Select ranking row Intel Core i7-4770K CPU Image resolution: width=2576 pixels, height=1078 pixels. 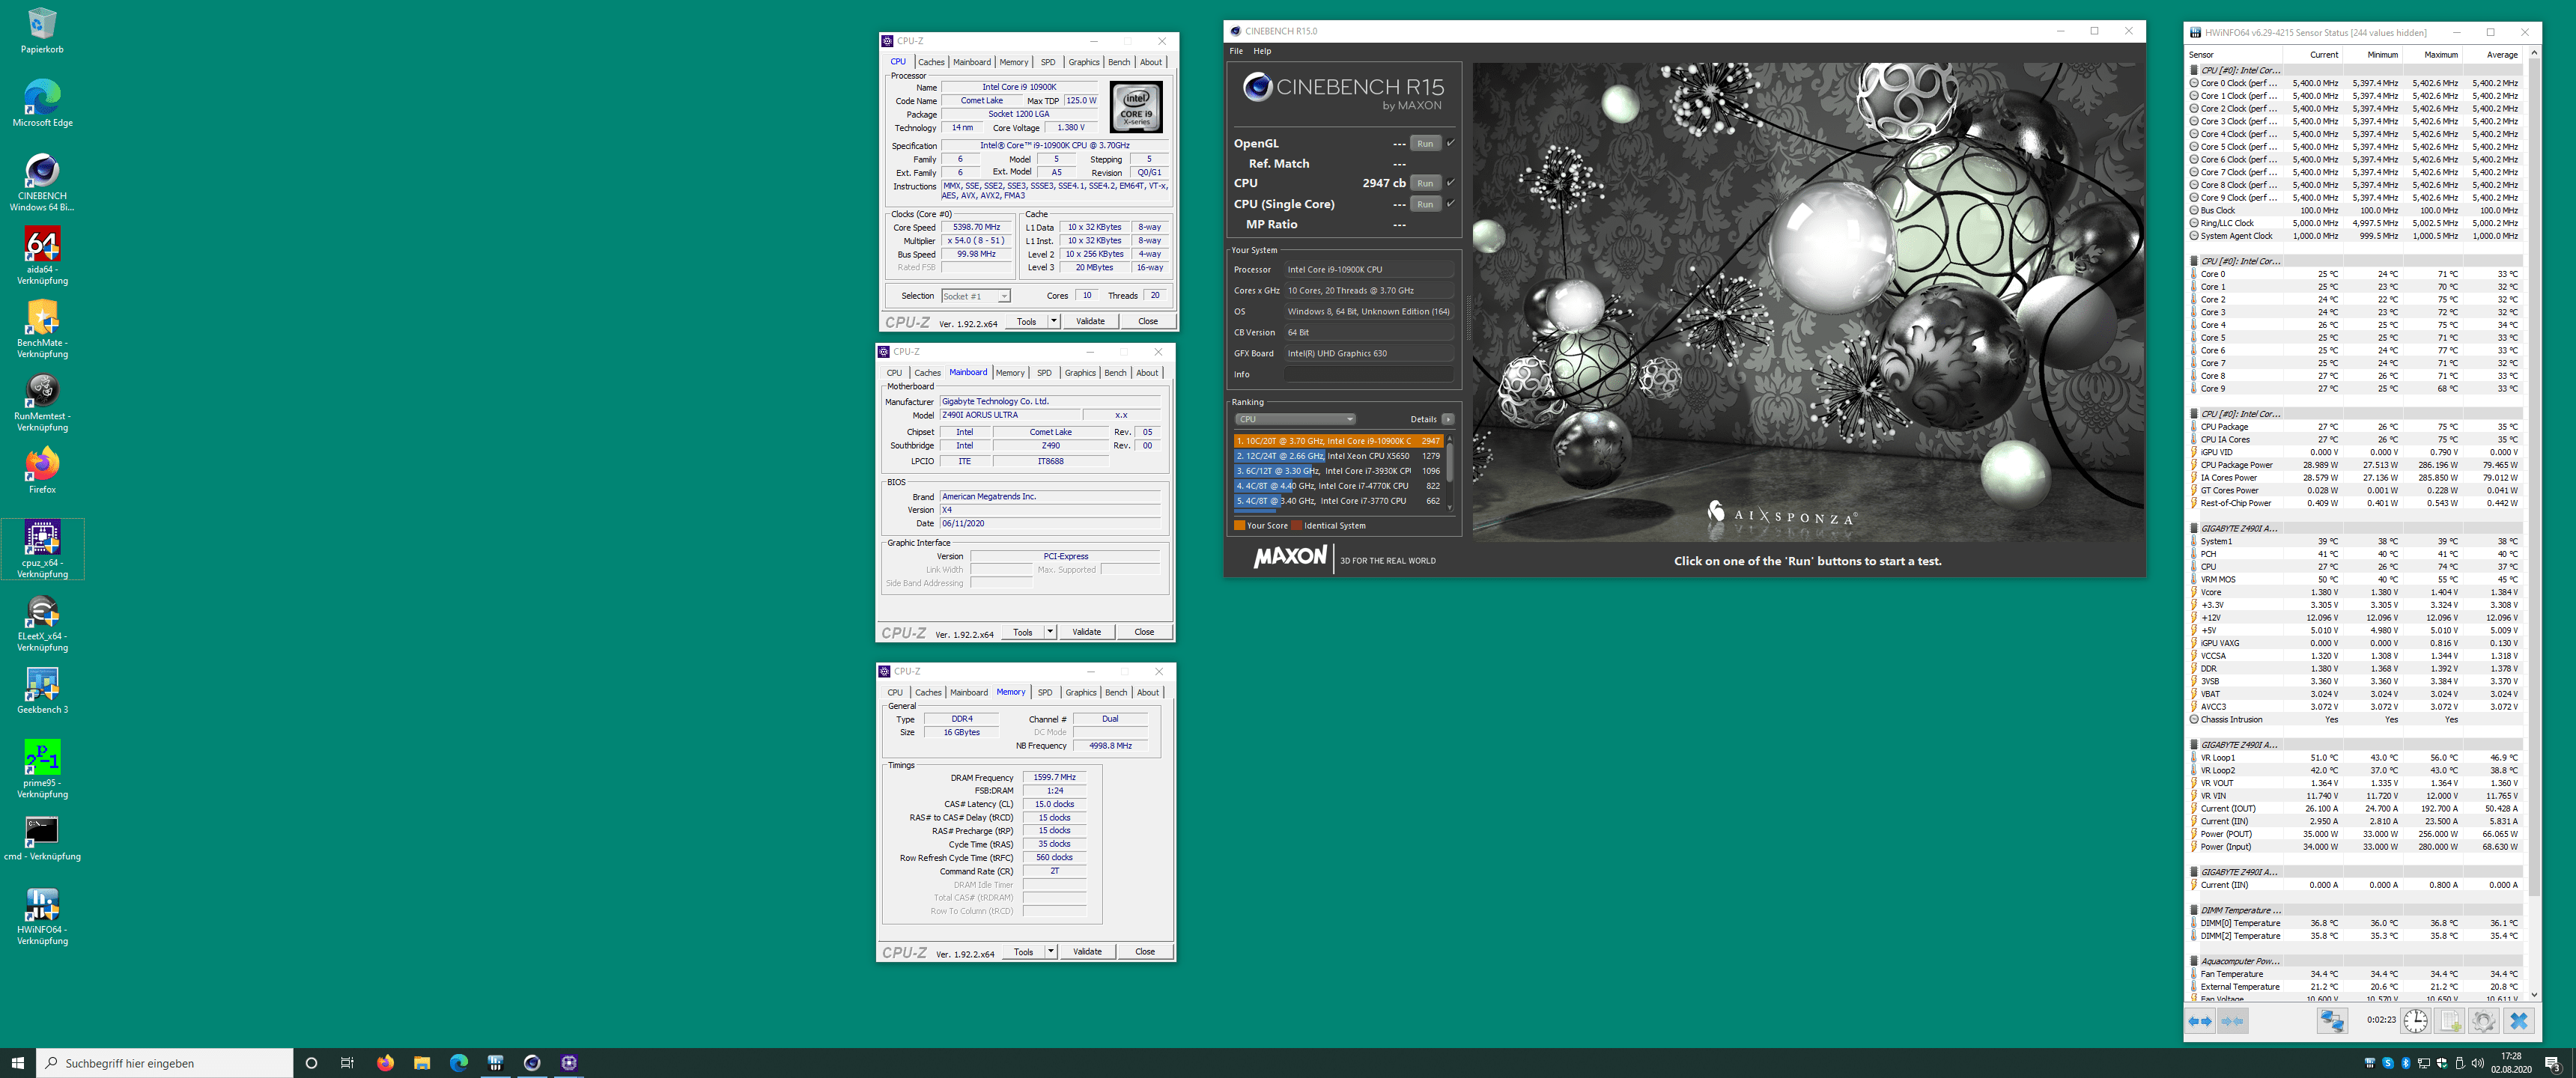(x=1338, y=486)
